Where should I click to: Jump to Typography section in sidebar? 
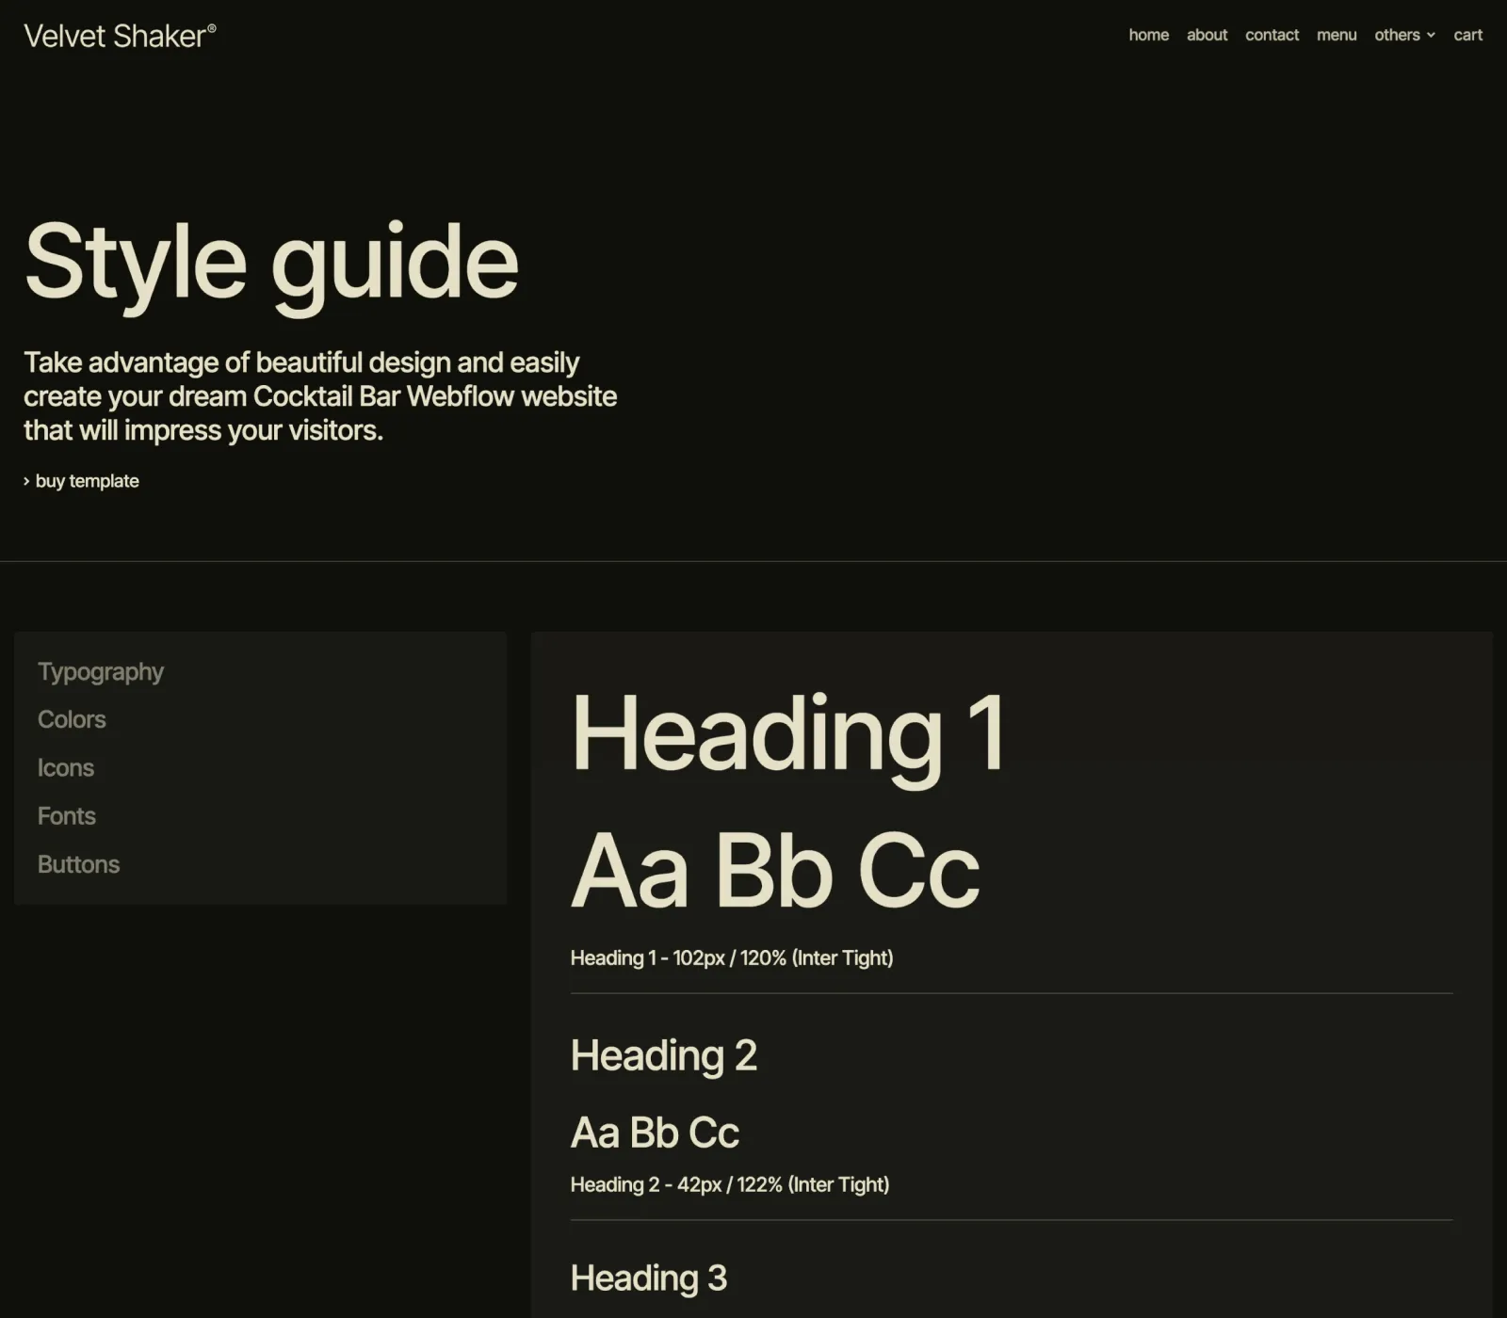[101, 671]
